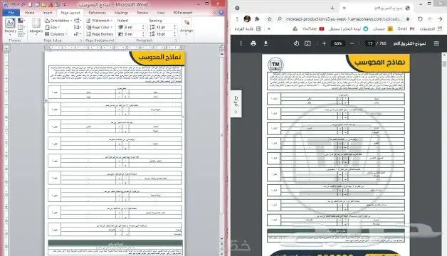
Task: Switch to the References tab
Action: (98, 13)
